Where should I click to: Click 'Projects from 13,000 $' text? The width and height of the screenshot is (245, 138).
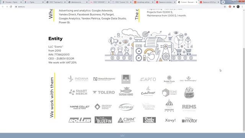coord(160,12)
